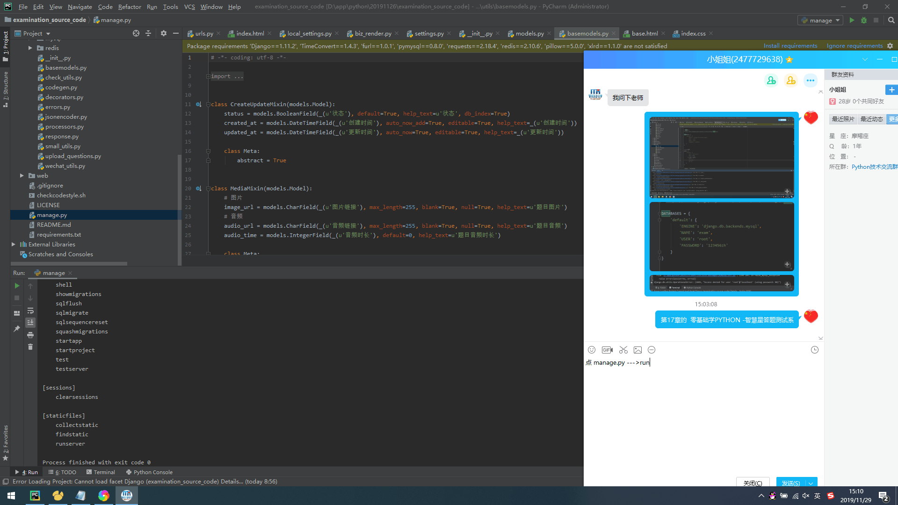Open the chat window dropdown chevron

tap(865, 59)
